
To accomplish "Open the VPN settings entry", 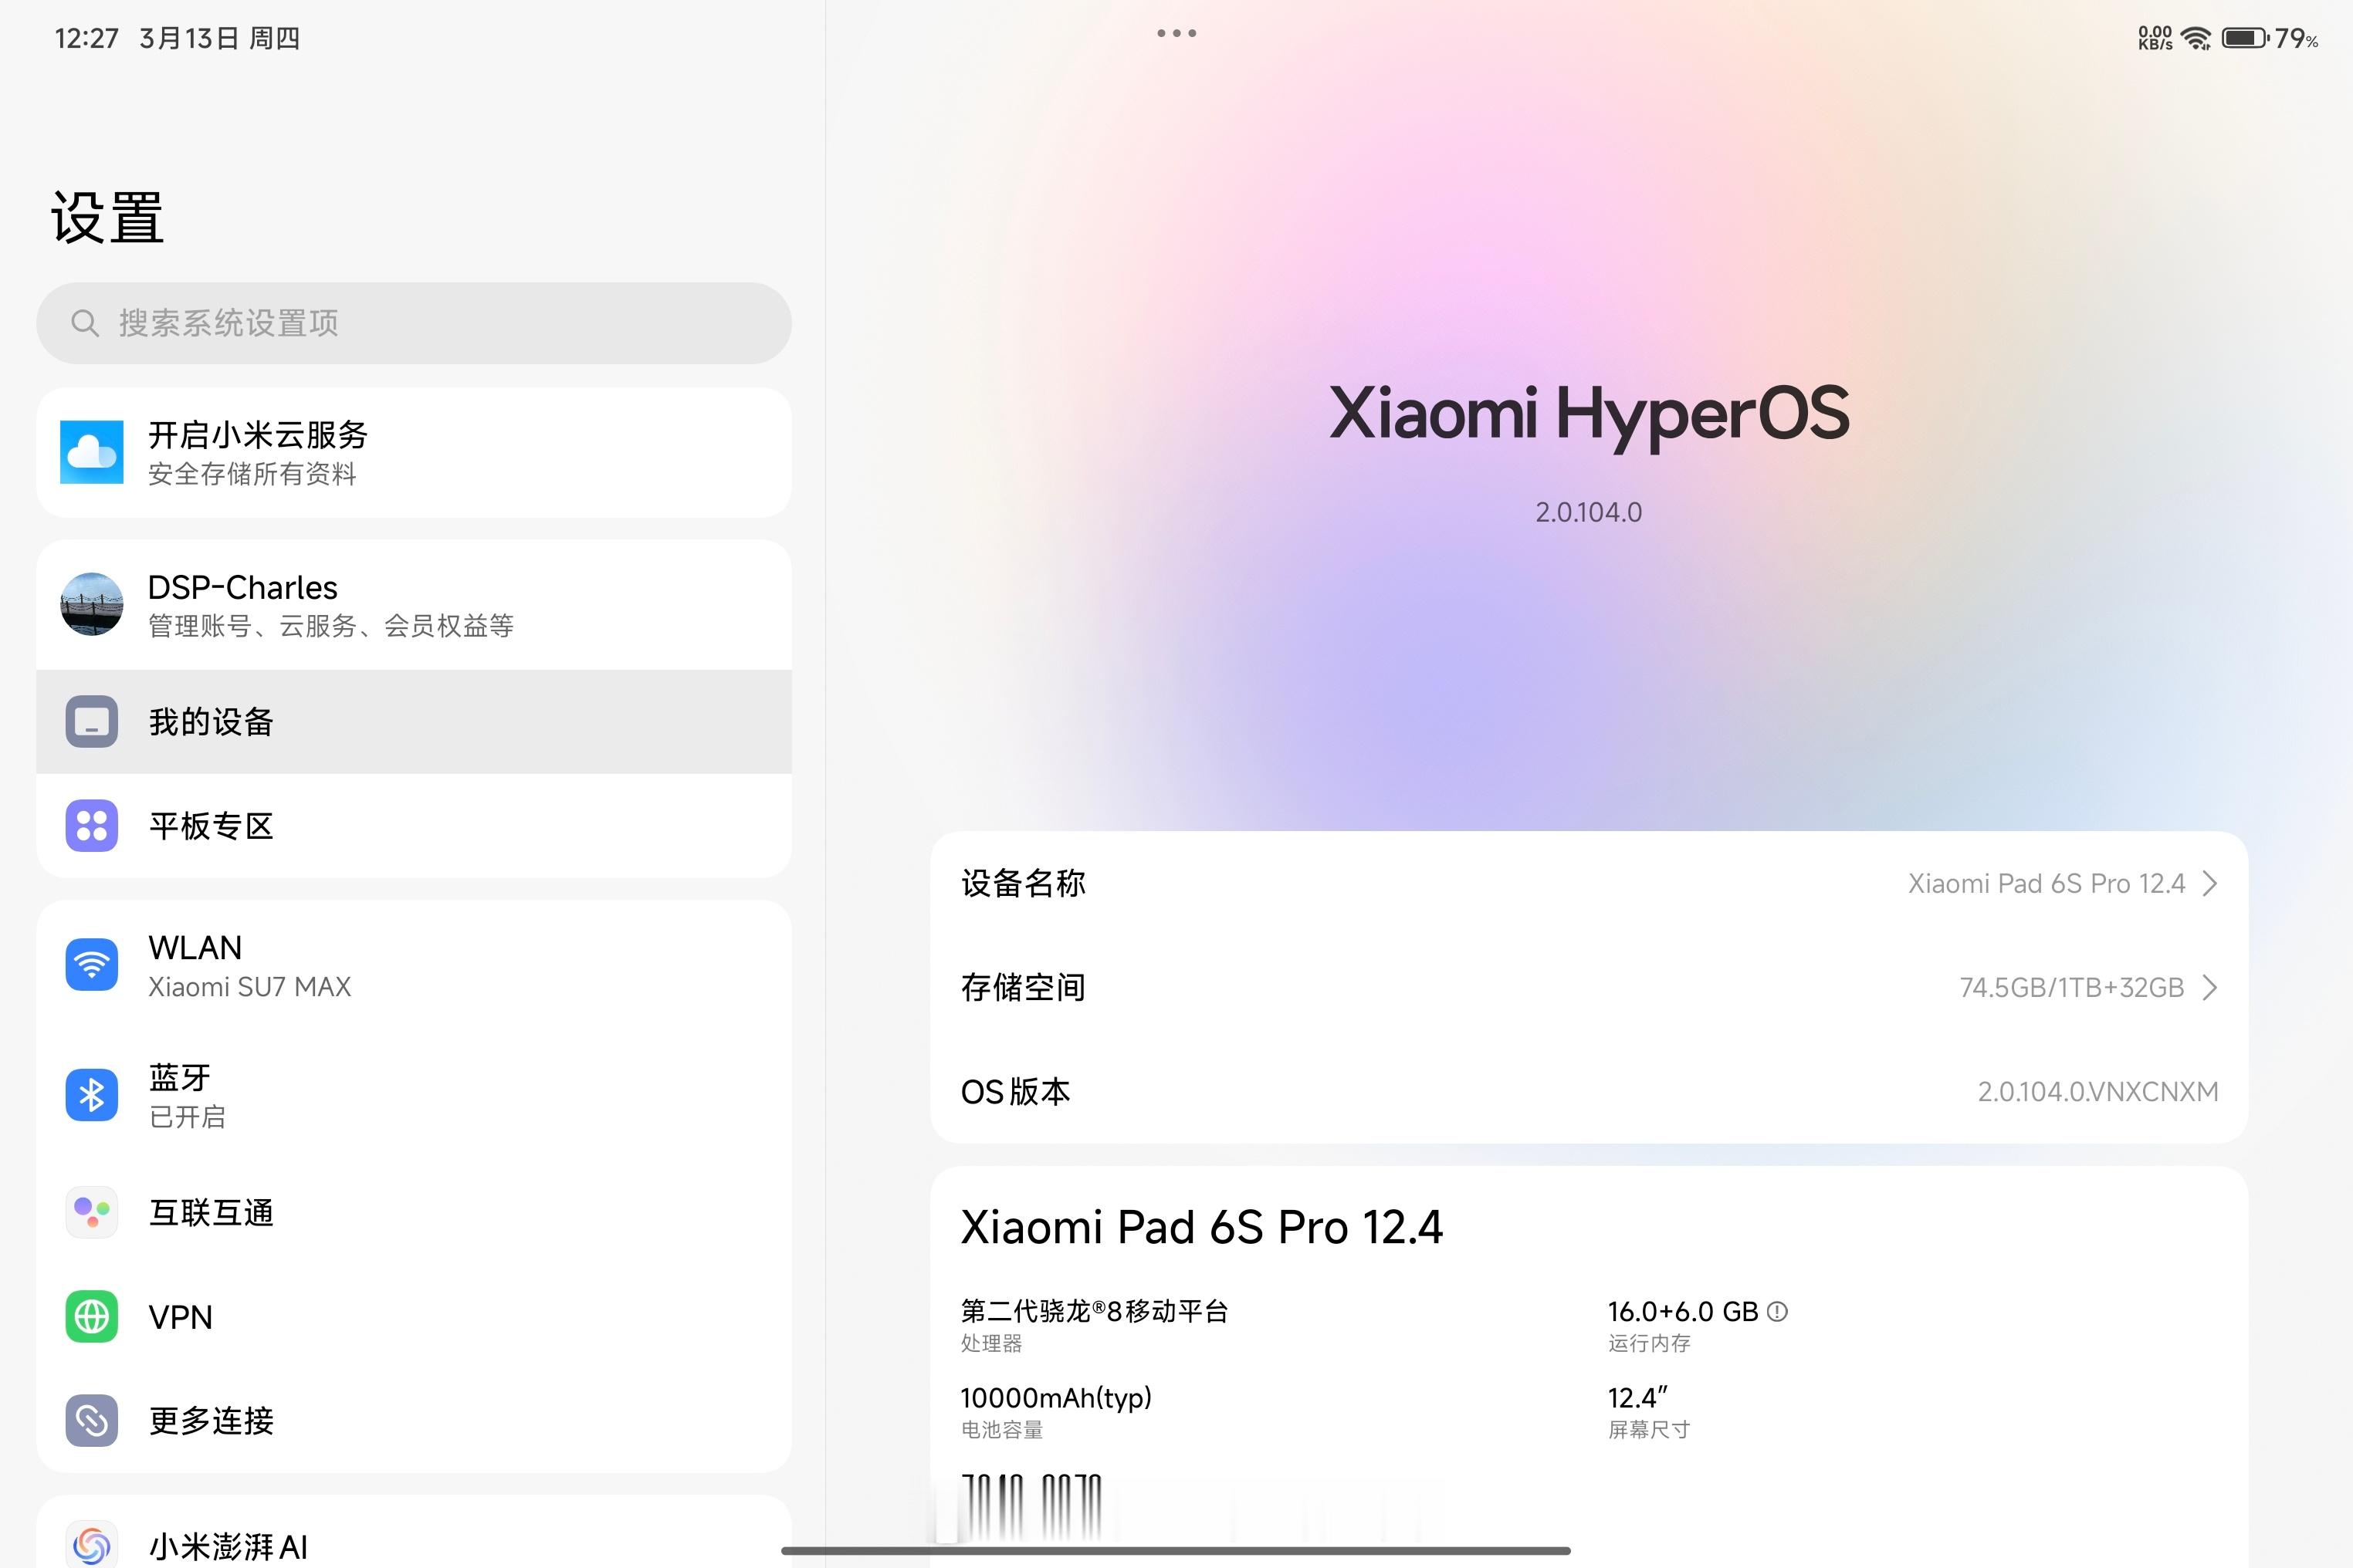I will point(415,1316).
